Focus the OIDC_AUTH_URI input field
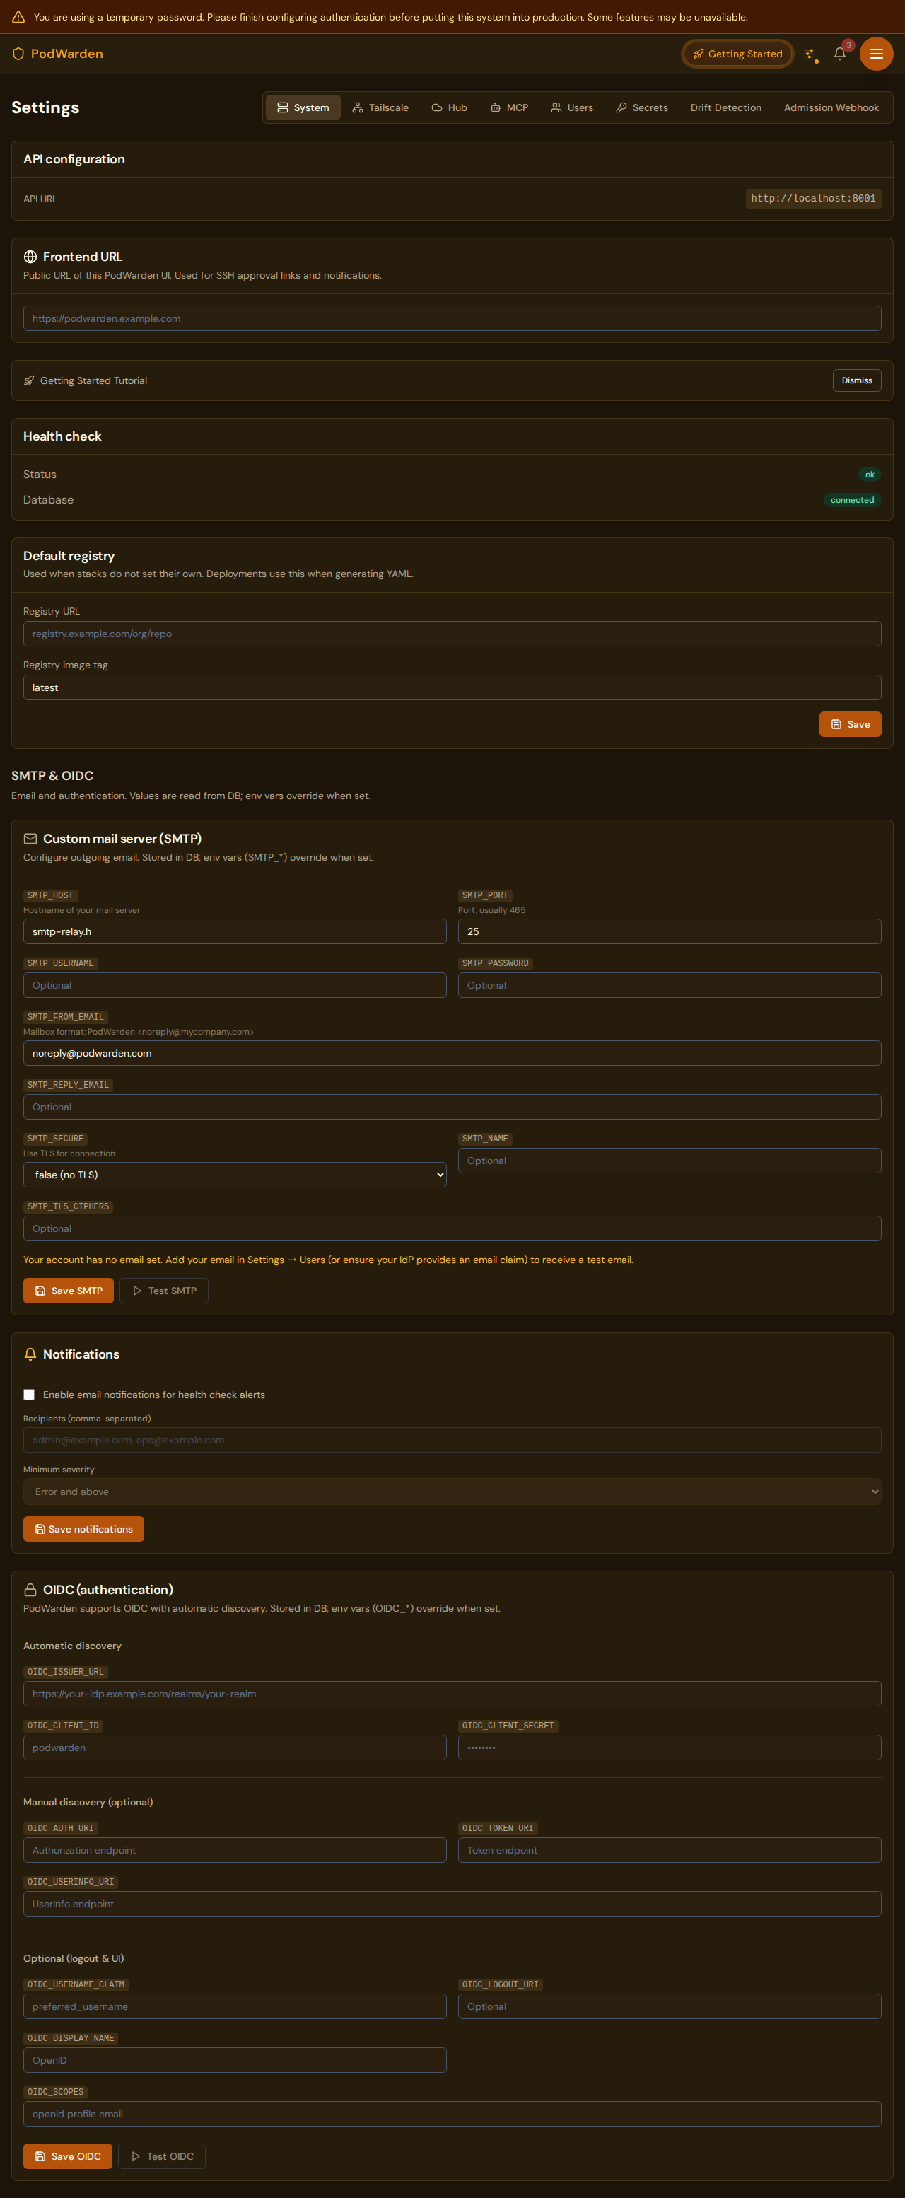Viewport: 905px width, 2198px height. [x=235, y=1850]
